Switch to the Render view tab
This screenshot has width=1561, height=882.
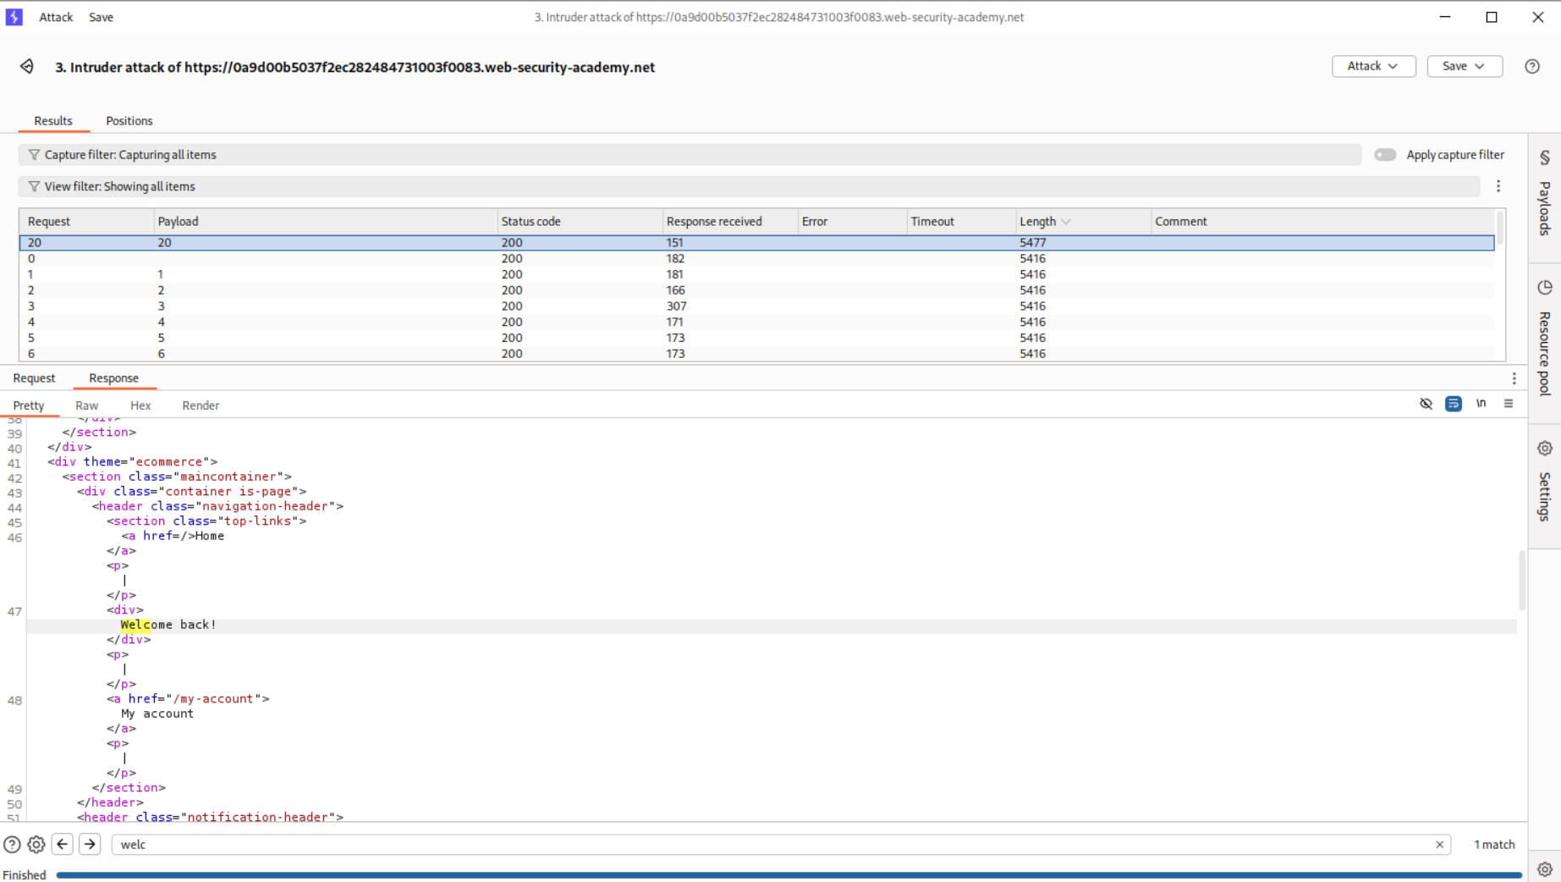[201, 405]
